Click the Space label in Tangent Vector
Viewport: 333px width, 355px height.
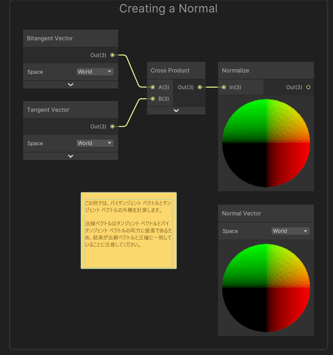click(35, 143)
